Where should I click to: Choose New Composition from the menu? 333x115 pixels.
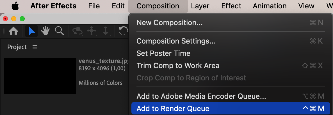point(169,23)
